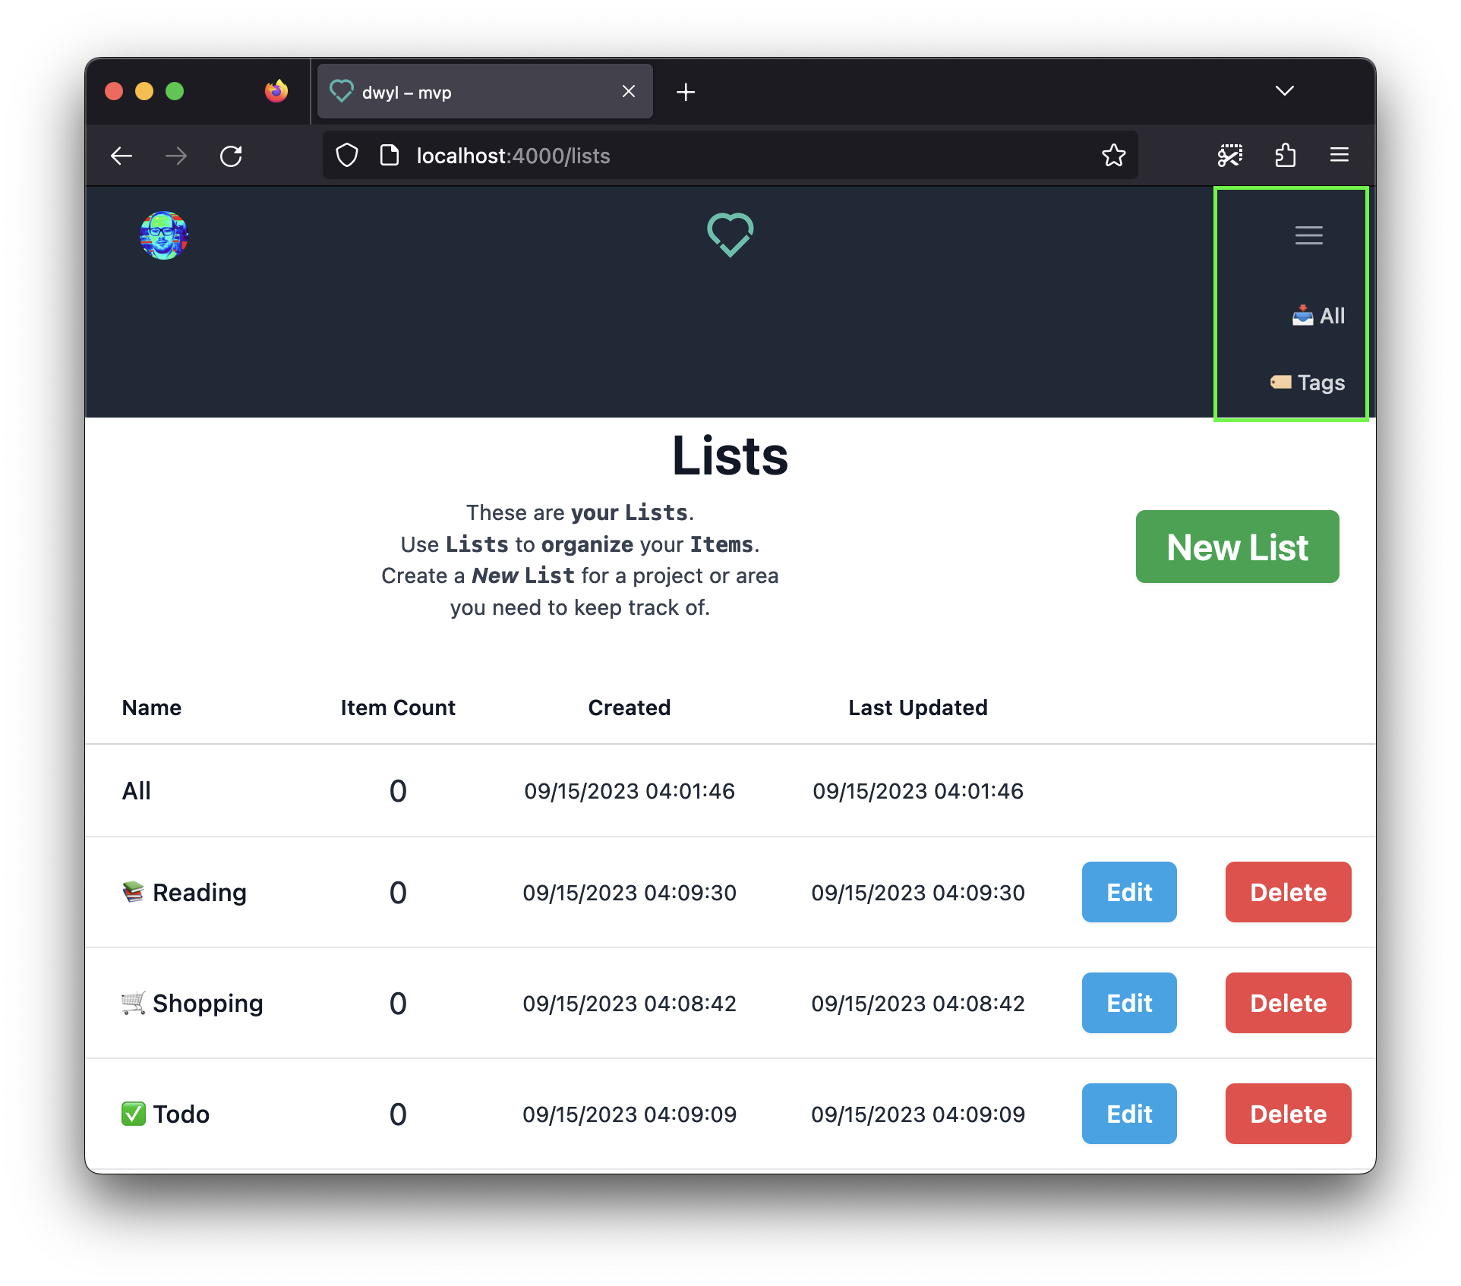1461x1286 pixels.
Task: Expand the tab list chevron
Action: pyautogui.click(x=1285, y=91)
